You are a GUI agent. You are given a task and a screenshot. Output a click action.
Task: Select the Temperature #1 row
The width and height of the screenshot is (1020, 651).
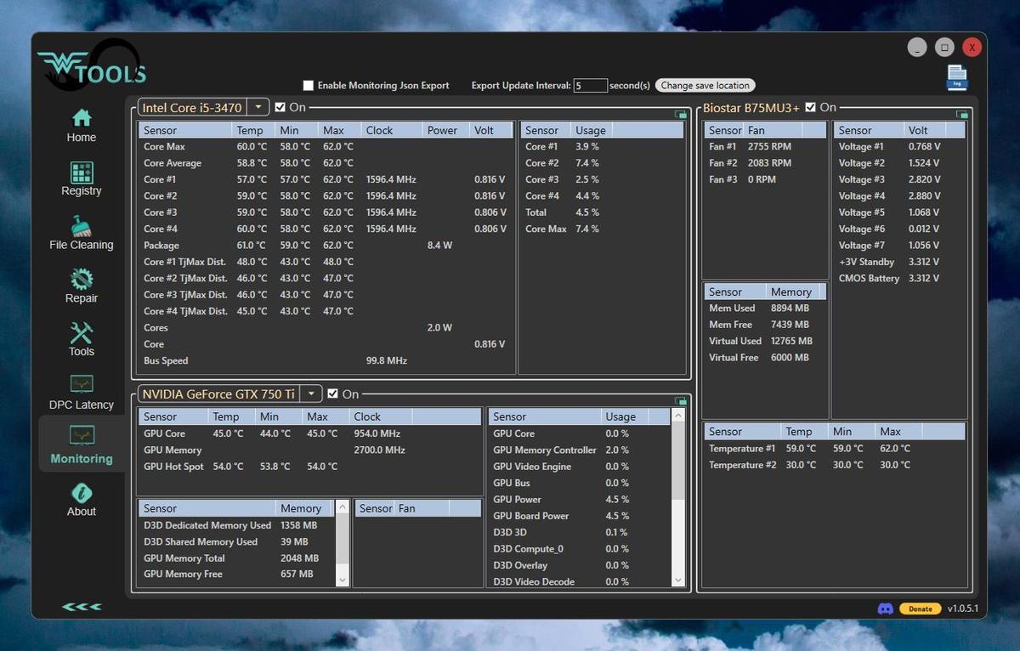tap(836, 448)
